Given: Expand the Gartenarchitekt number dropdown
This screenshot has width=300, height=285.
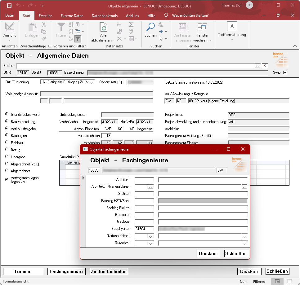Looking at the screenshot, I should point(150,236).
